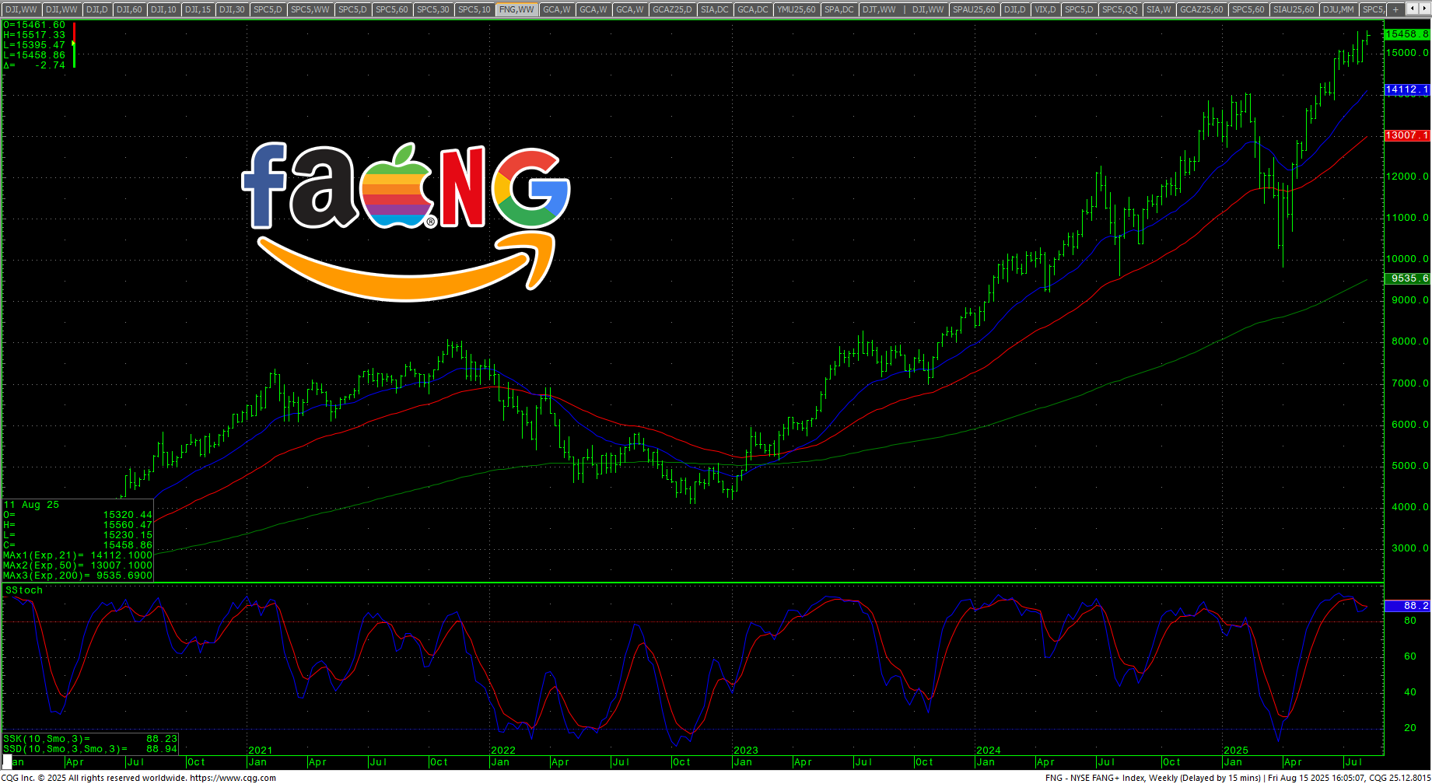This screenshot has height=784, width=1432.
Task: Click the green 15458.8 last price label
Action: click(x=1407, y=34)
